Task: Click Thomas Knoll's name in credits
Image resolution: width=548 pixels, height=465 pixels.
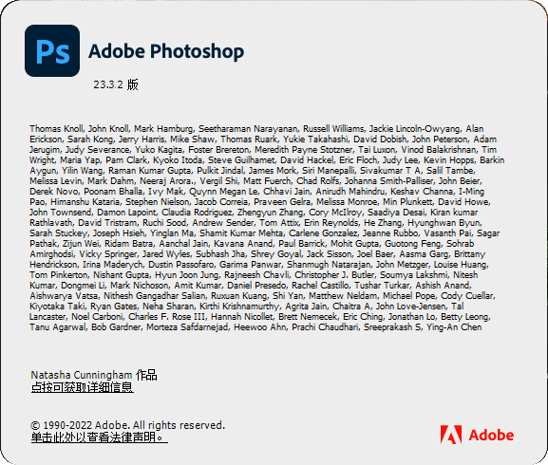Action: [56, 129]
